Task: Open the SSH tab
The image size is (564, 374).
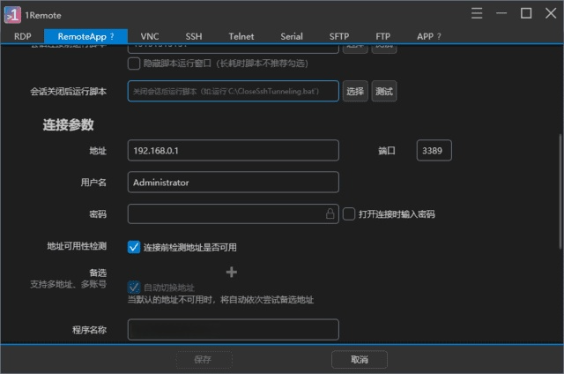Action: (x=193, y=36)
